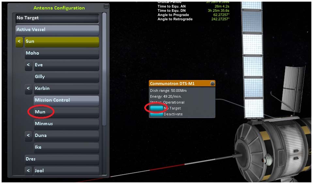Close the Antenna Configuration window
Image resolution: width=313 pixels, height=184 pixels.
coord(106,6)
